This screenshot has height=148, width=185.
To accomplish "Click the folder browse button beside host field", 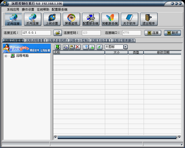I will [x=58, y=33].
